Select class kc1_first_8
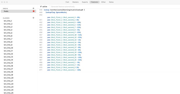The width and height of the screenshot is (180, 94). coord(8,42)
